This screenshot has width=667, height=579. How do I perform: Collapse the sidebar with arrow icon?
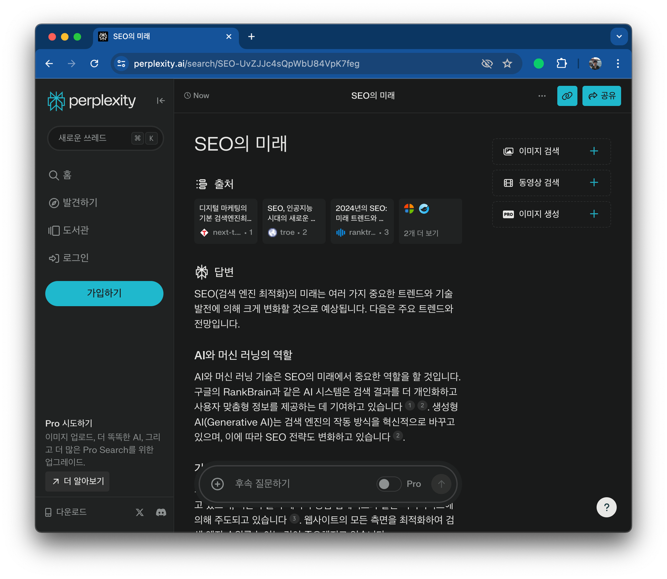tap(161, 101)
